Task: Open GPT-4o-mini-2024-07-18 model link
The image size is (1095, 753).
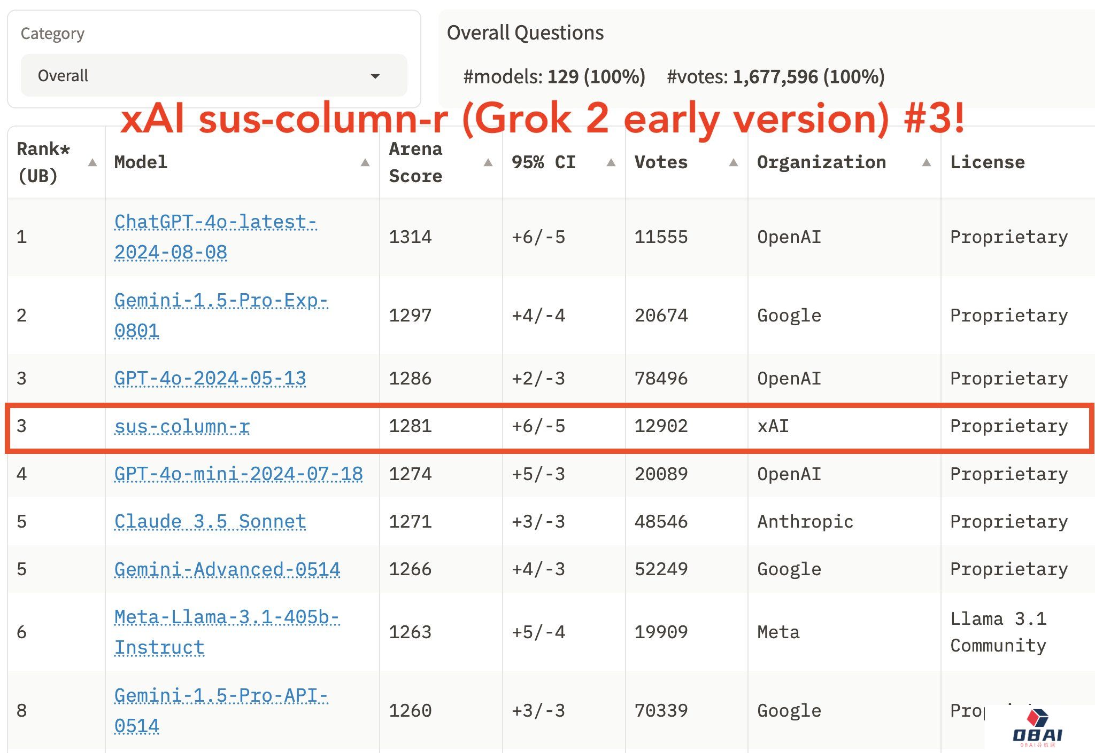Action: click(x=238, y=474)
